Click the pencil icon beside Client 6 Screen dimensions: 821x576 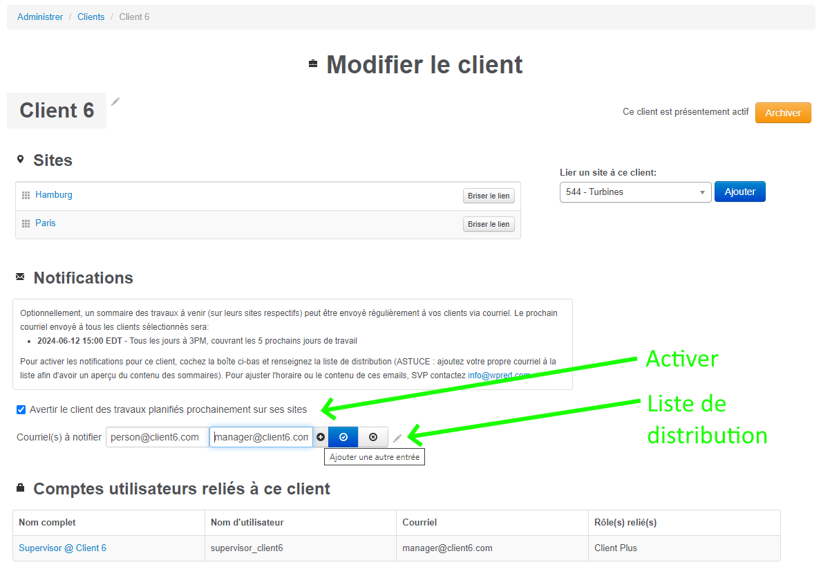pos(115,102)
